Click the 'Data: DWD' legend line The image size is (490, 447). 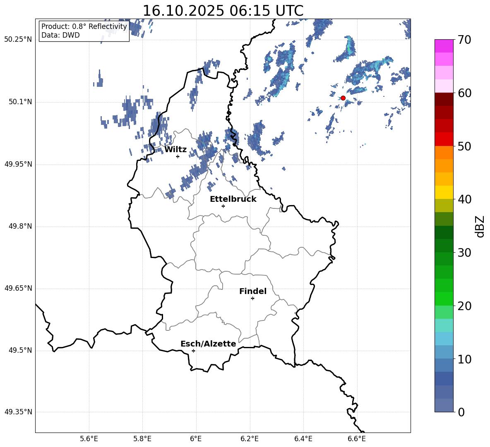click(60, 35)
